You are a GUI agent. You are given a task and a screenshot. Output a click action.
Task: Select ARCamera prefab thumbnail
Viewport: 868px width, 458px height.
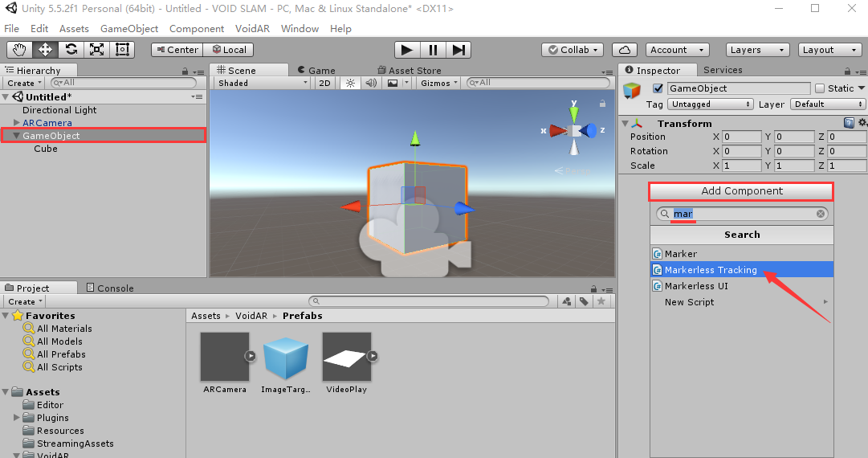pyautogui.click(x=225, y=357)
